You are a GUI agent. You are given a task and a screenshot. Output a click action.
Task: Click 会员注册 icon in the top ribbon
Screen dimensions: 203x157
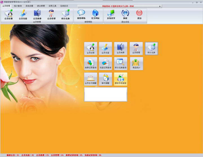(x=8, y=15)
